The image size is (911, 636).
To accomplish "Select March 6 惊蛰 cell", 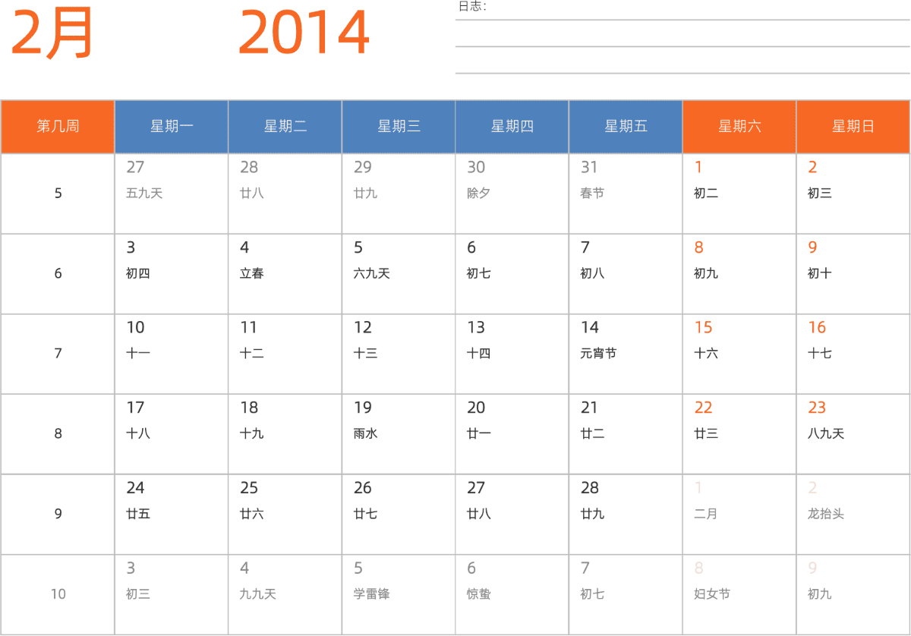I will click(x=512, y=594).
